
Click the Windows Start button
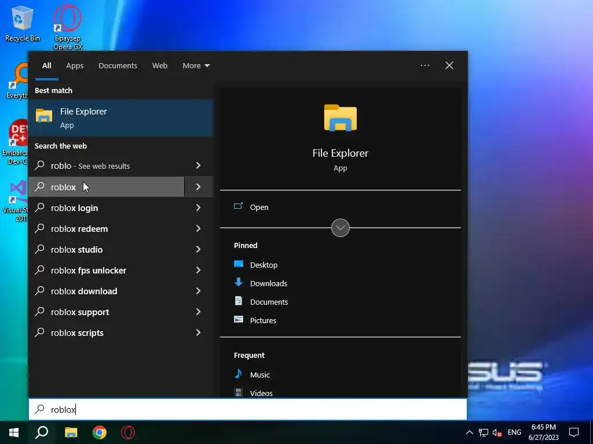click(14, 432)
